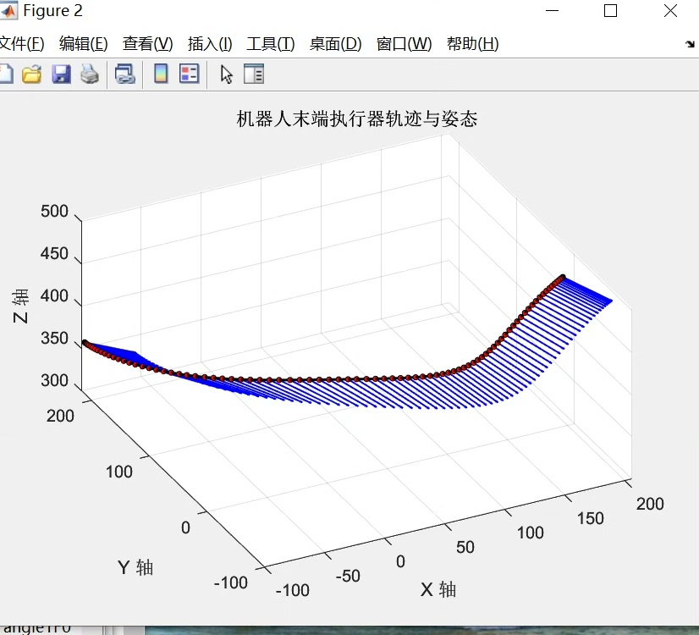Click the Z-axis tick label 300
The width and height of the screenshot is (699, 635).
[54, 380]
